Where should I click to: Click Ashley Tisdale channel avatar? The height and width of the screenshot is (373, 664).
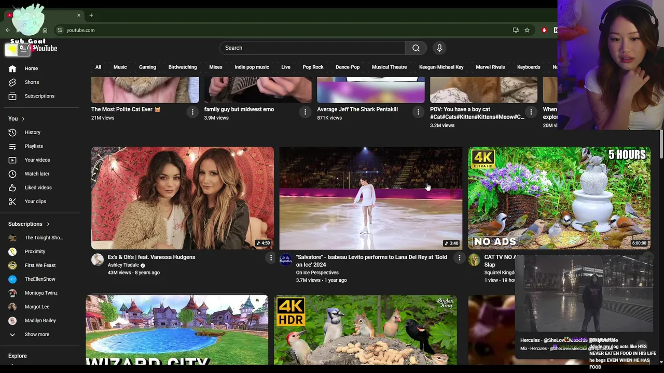tap(98, 260)
